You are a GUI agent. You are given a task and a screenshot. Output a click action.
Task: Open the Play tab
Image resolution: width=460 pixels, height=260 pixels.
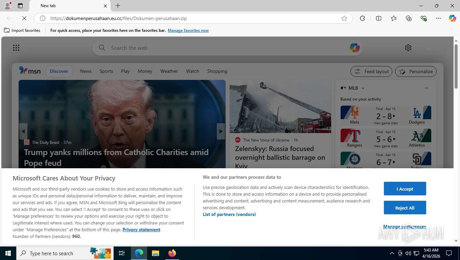point(125,71)
